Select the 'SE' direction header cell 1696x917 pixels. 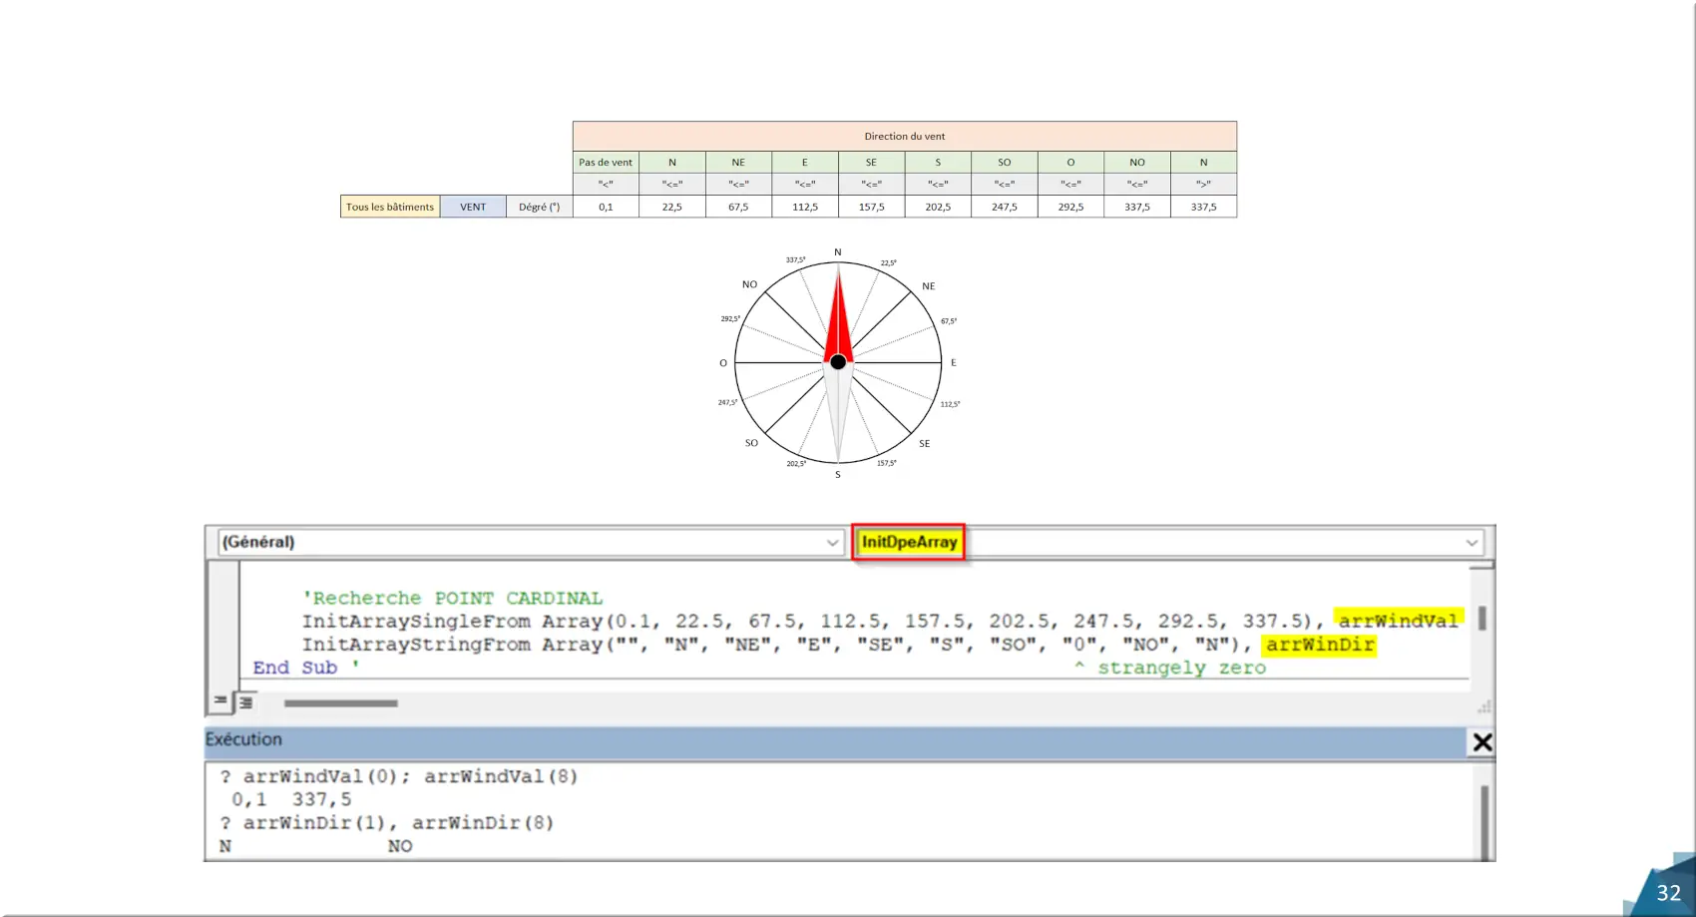coord(871,162)
